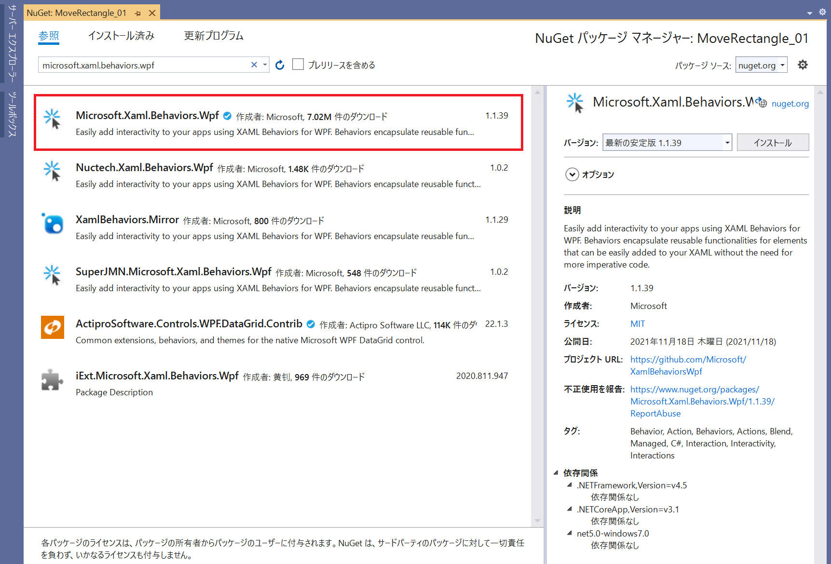
Task: Click the refresh icon next to search box
Action: click(280, 65)
